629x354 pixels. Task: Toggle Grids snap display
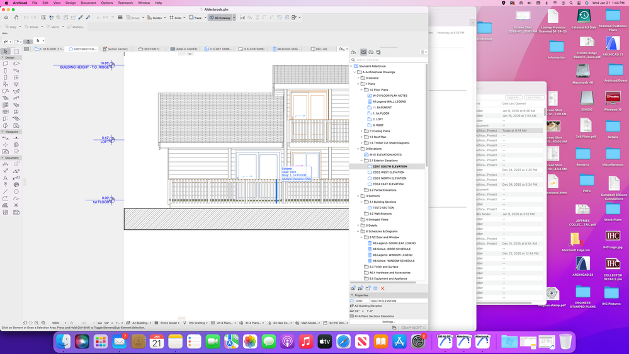coord(175,18)
